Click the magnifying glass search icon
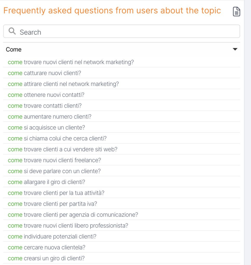 click(x=12, y=31)
